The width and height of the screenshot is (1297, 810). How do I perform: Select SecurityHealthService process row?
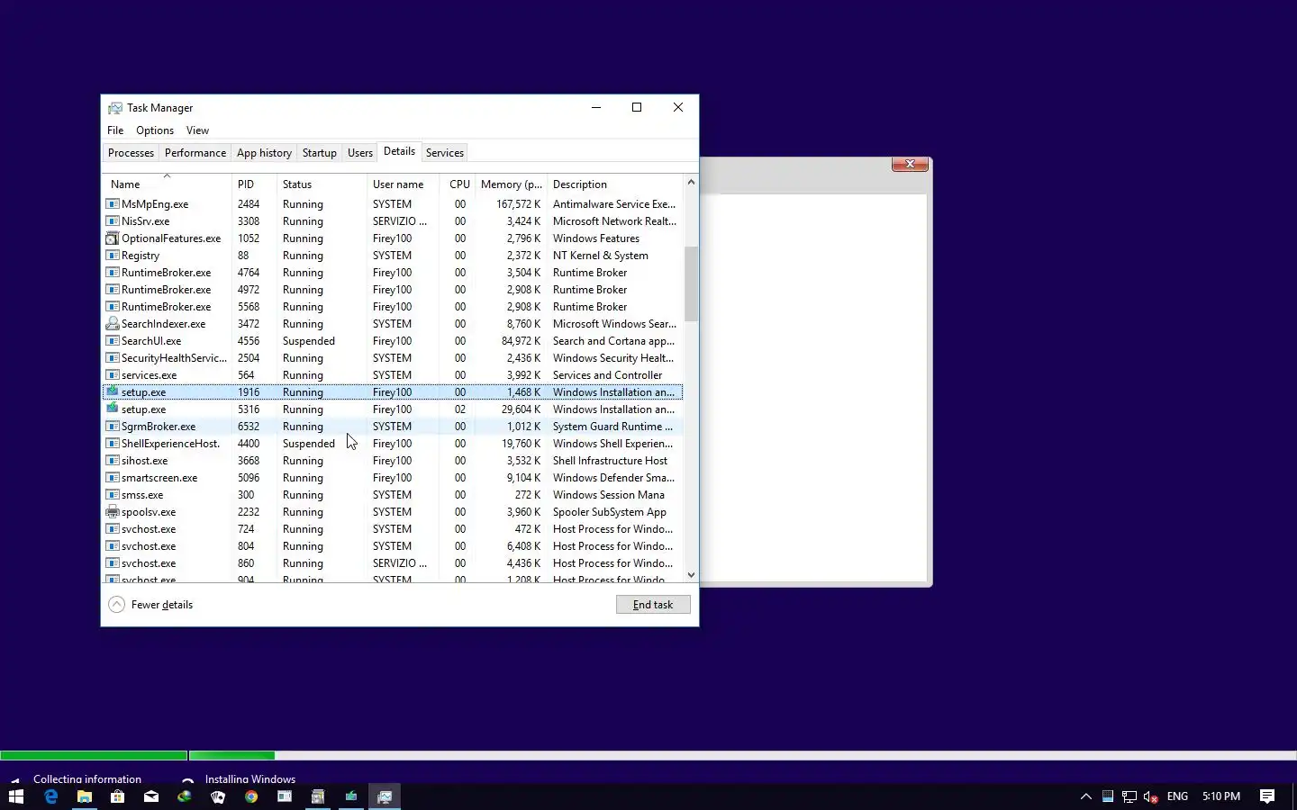click(393, 358)
